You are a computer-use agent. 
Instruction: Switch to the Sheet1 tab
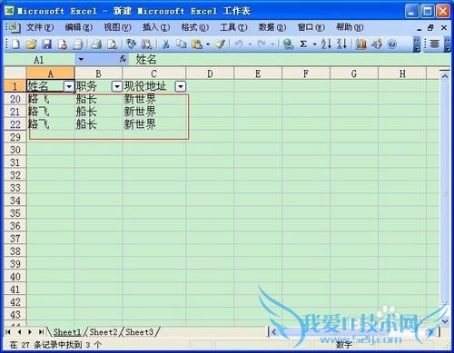[67, 332]
